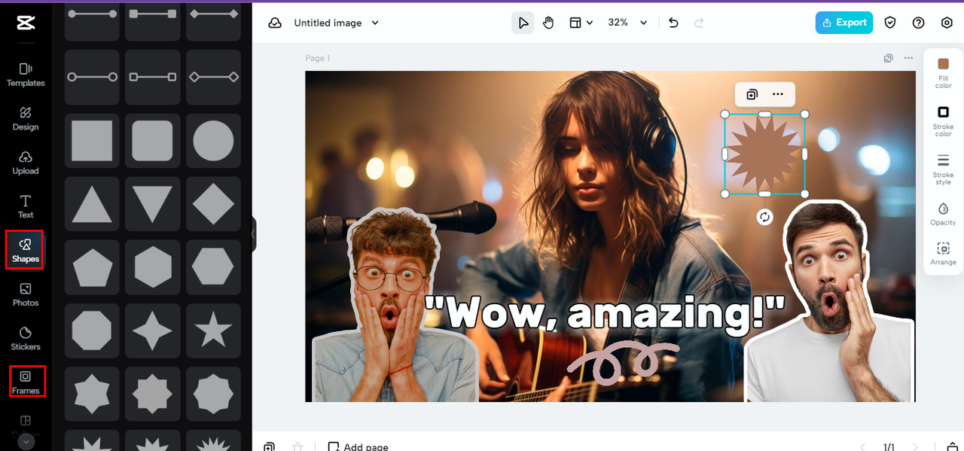Image resolution: width=964 pixels, height=451 pixels.
Task: Expand more sidebar items chevron
Action: (26, 442)
